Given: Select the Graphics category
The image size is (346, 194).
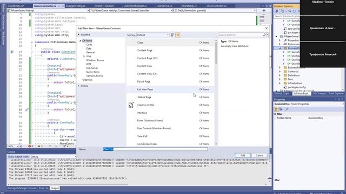Looking at the screenshot, I should 87,80.
